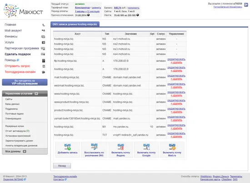Screen dimensions: 250x183
Task: Open Зарегистрировать домен item
Action: [x=19, y=141]
